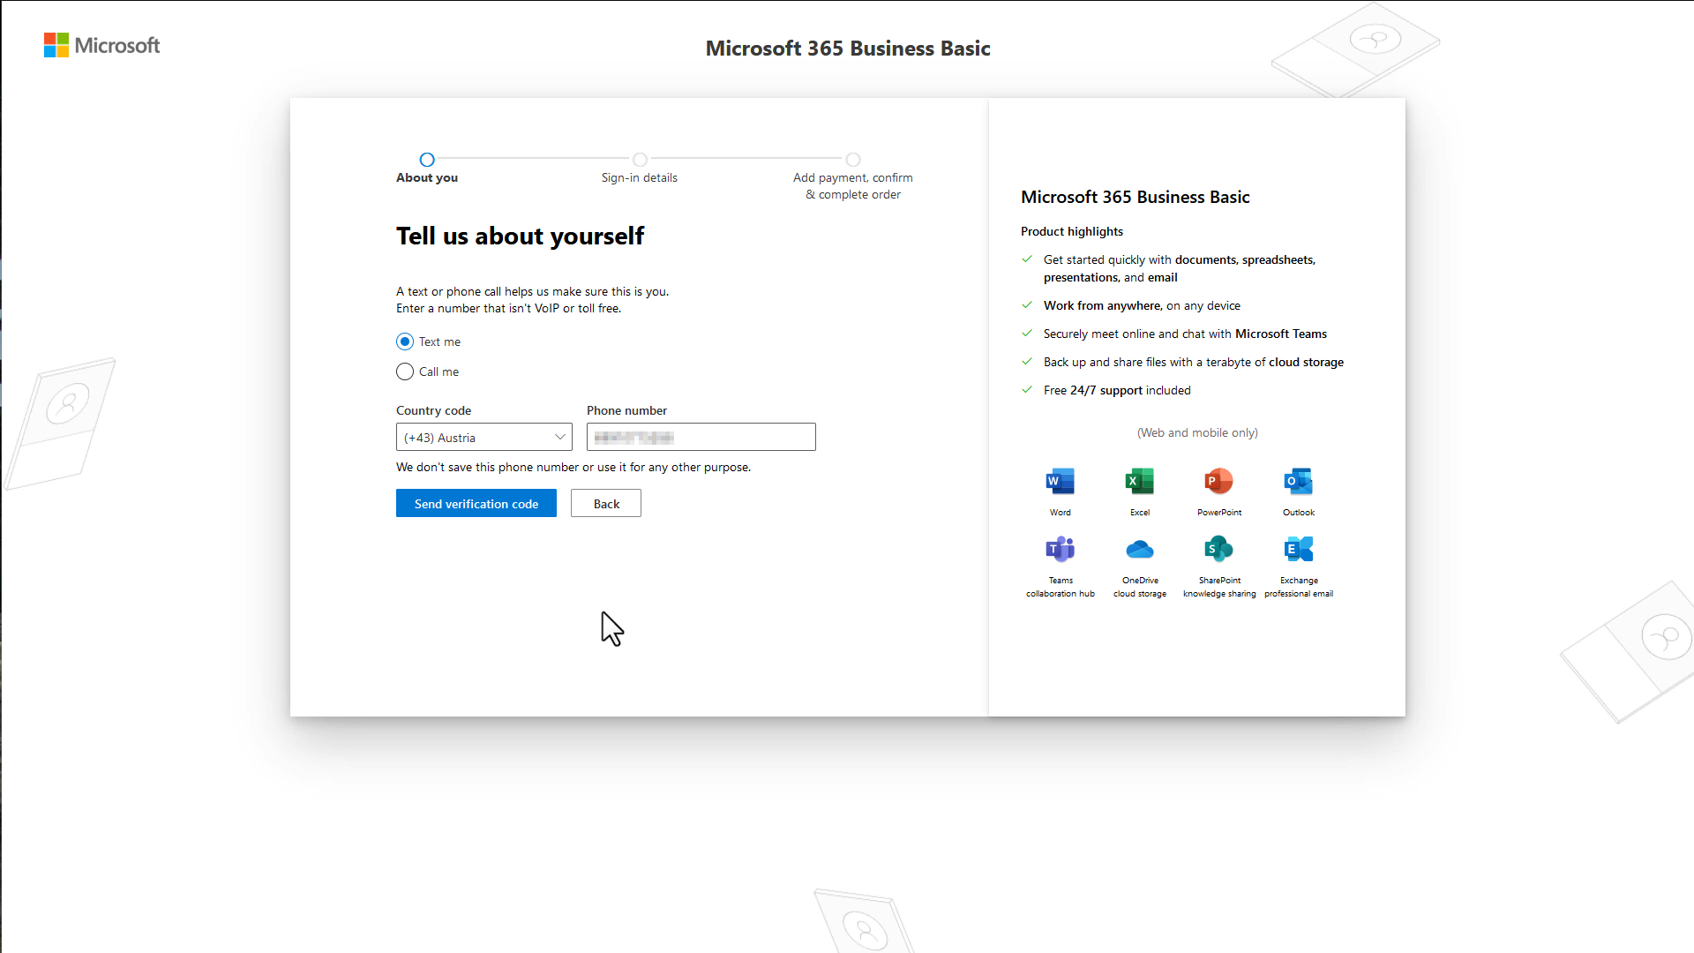Viewport: 1694px width, 953px height.
Task: Select the Text me radio option
Action: 405,341
